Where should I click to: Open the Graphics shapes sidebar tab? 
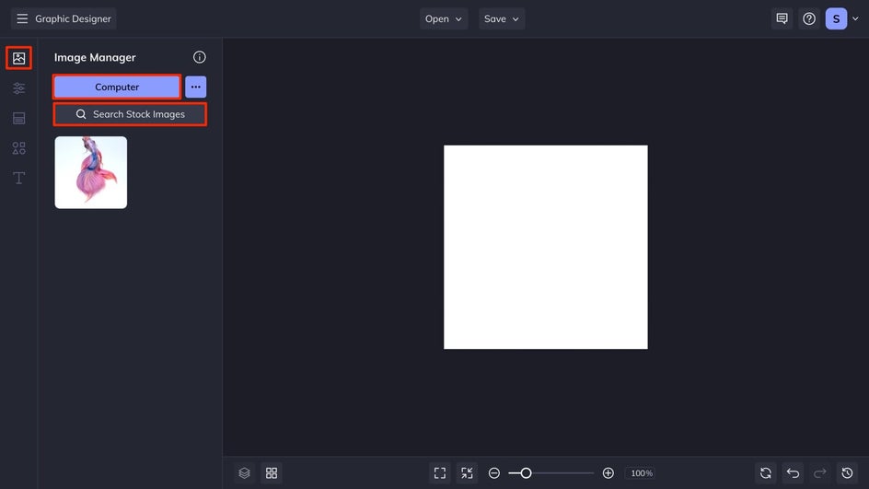pyautogui.click(x=18, y=148)
